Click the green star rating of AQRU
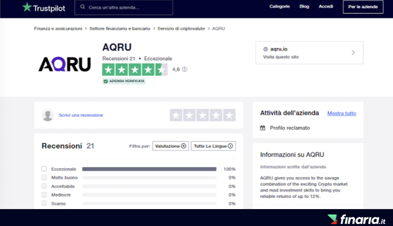Image resolution: width=393 pixels, height=226 pixels. tap(135, 70)
